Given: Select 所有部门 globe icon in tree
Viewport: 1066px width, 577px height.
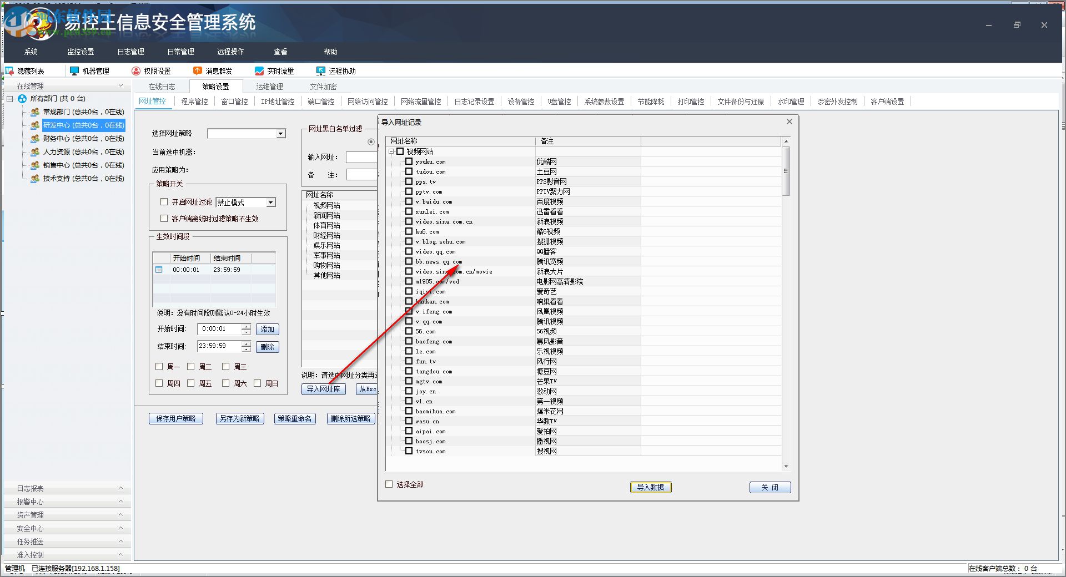Looking at the screenshot, I should click(22, 99).
